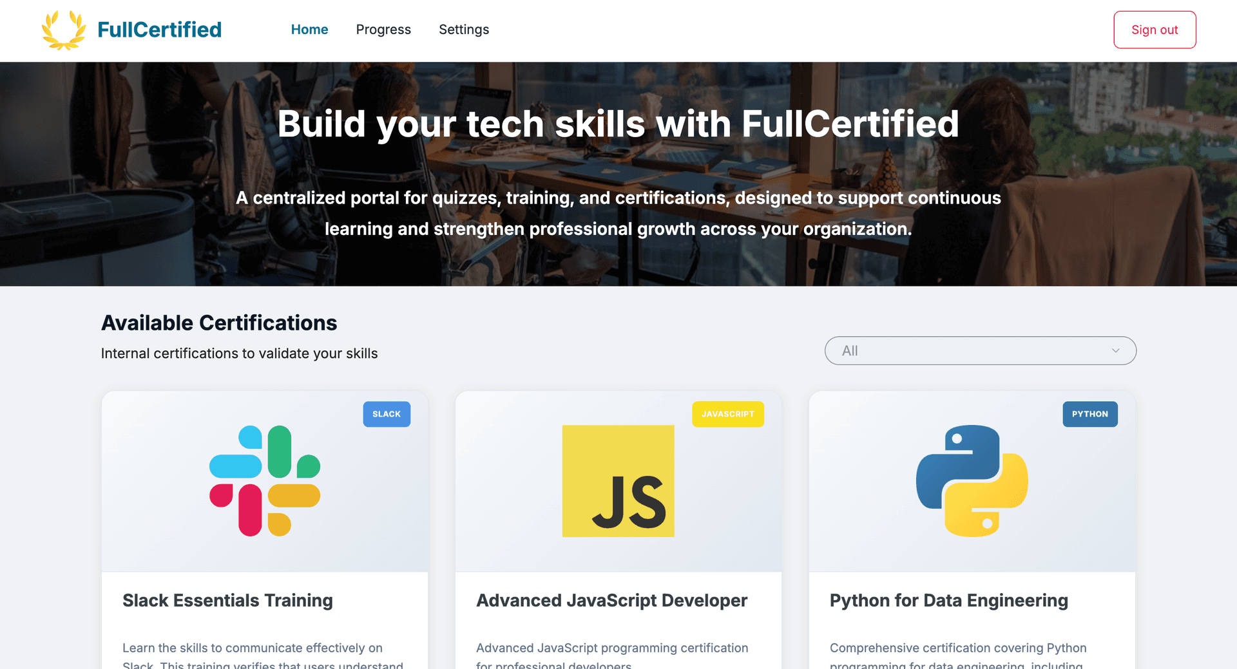This screenshot has width=1237, height=669.
Task: Click the Available Certifications heading
Action: 219,323
